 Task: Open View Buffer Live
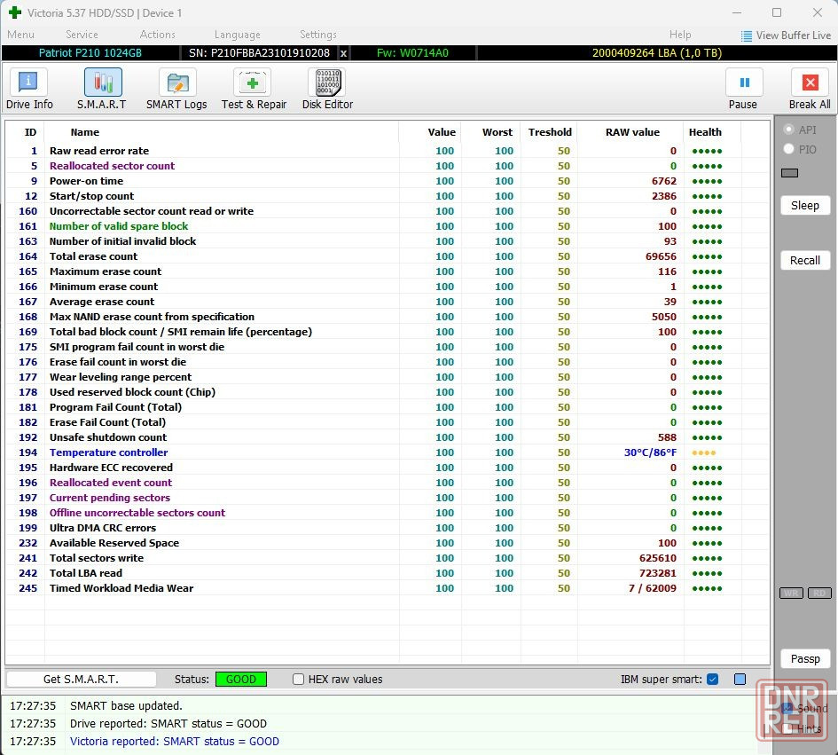tap(786, 35)
